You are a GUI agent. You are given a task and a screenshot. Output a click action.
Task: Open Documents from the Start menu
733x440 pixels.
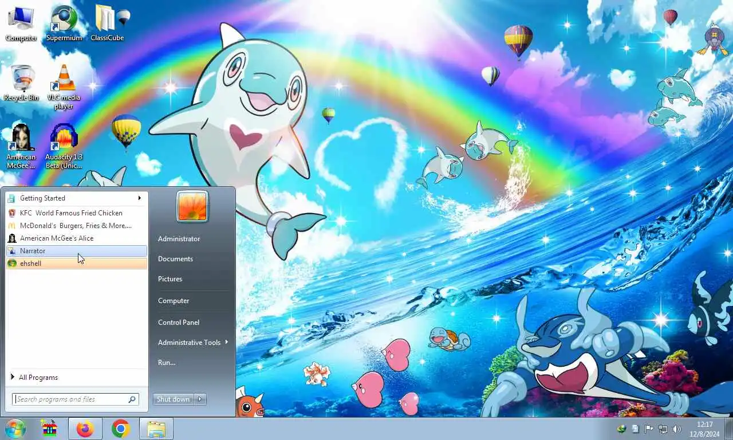(176, 259)
